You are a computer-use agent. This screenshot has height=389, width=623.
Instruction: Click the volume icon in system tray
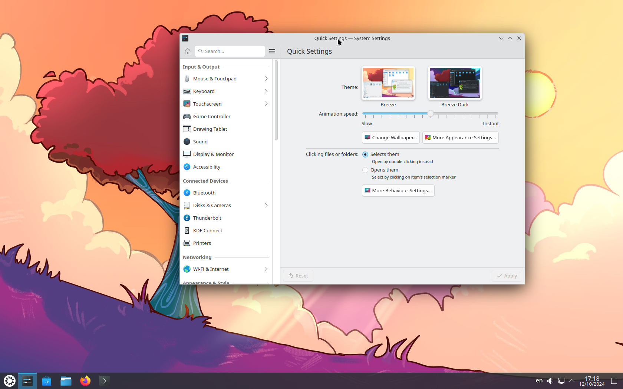[550, 381]
